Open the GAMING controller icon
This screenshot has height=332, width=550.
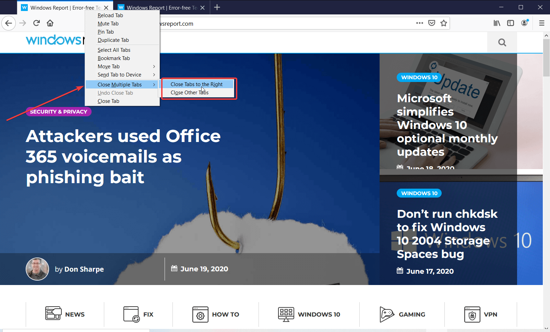point(387,314)
